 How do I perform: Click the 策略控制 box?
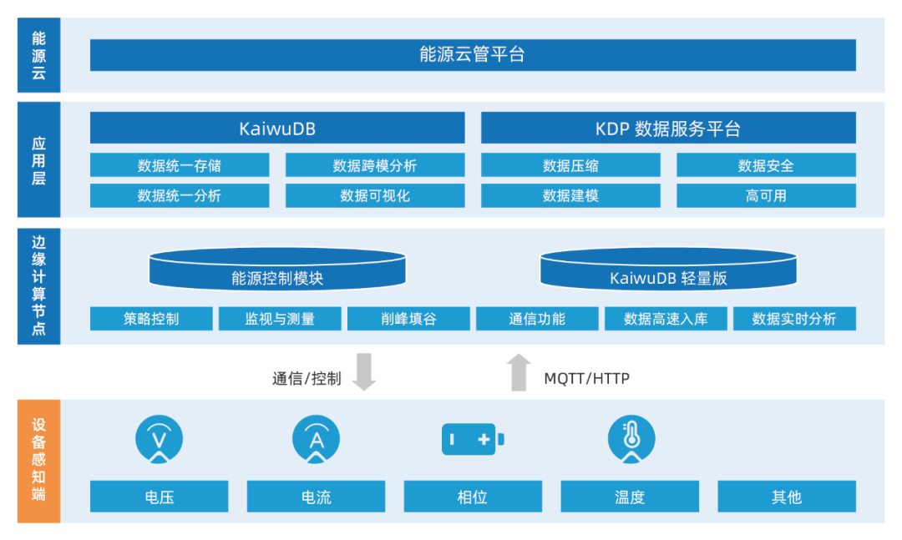(x=151, y=319)
